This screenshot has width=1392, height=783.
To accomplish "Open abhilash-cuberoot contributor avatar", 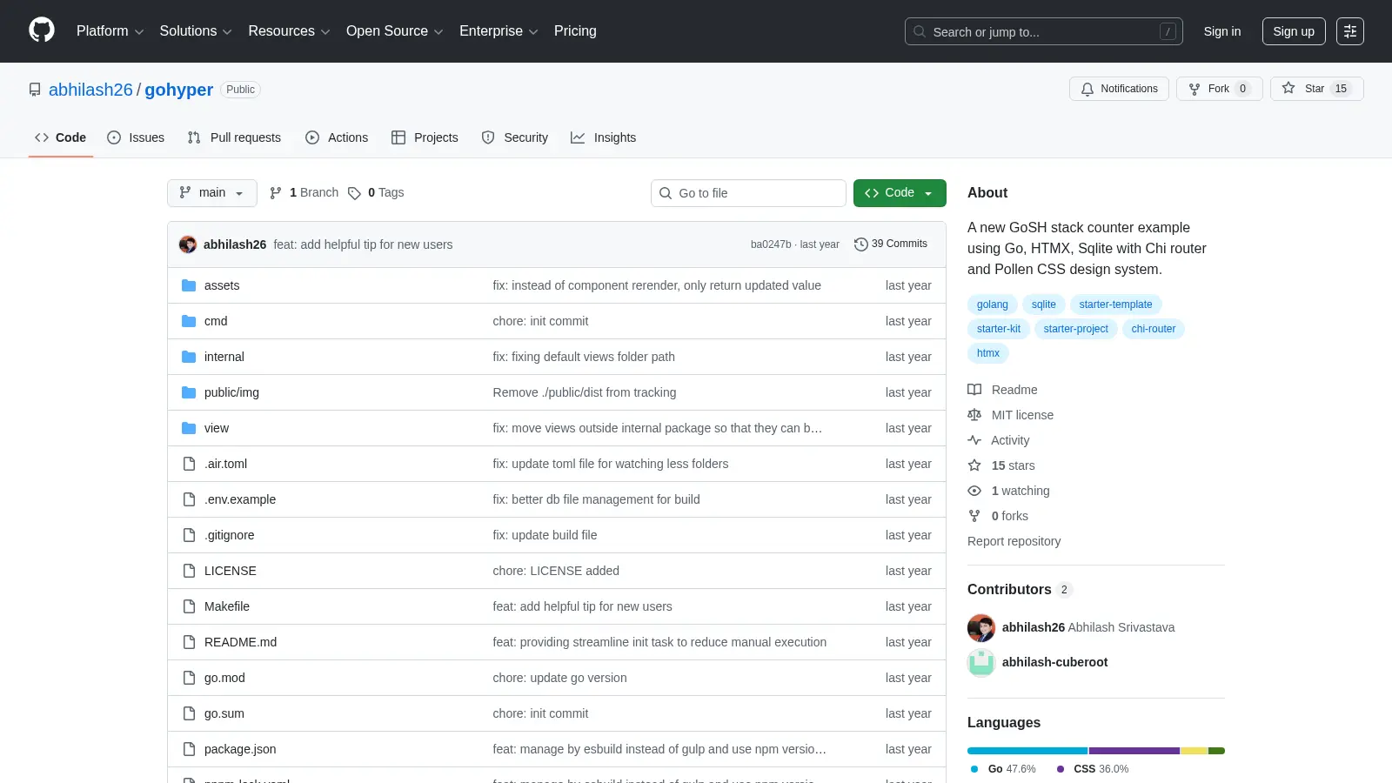I will pos(981,662).
